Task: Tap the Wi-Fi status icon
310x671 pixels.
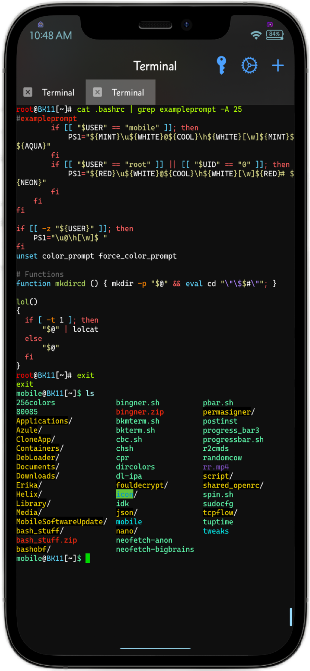Action: 256,35
